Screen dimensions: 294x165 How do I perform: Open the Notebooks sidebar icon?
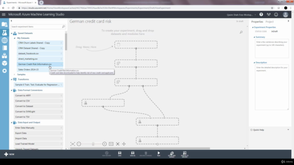5,48
